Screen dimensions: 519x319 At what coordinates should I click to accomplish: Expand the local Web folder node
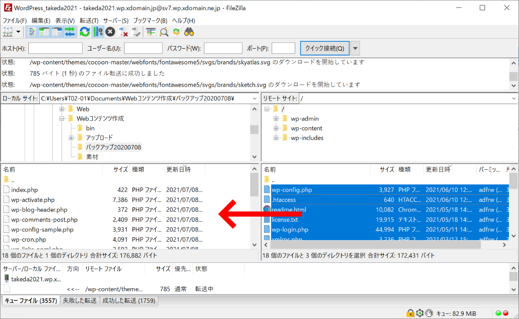click(x=62, y=109)
